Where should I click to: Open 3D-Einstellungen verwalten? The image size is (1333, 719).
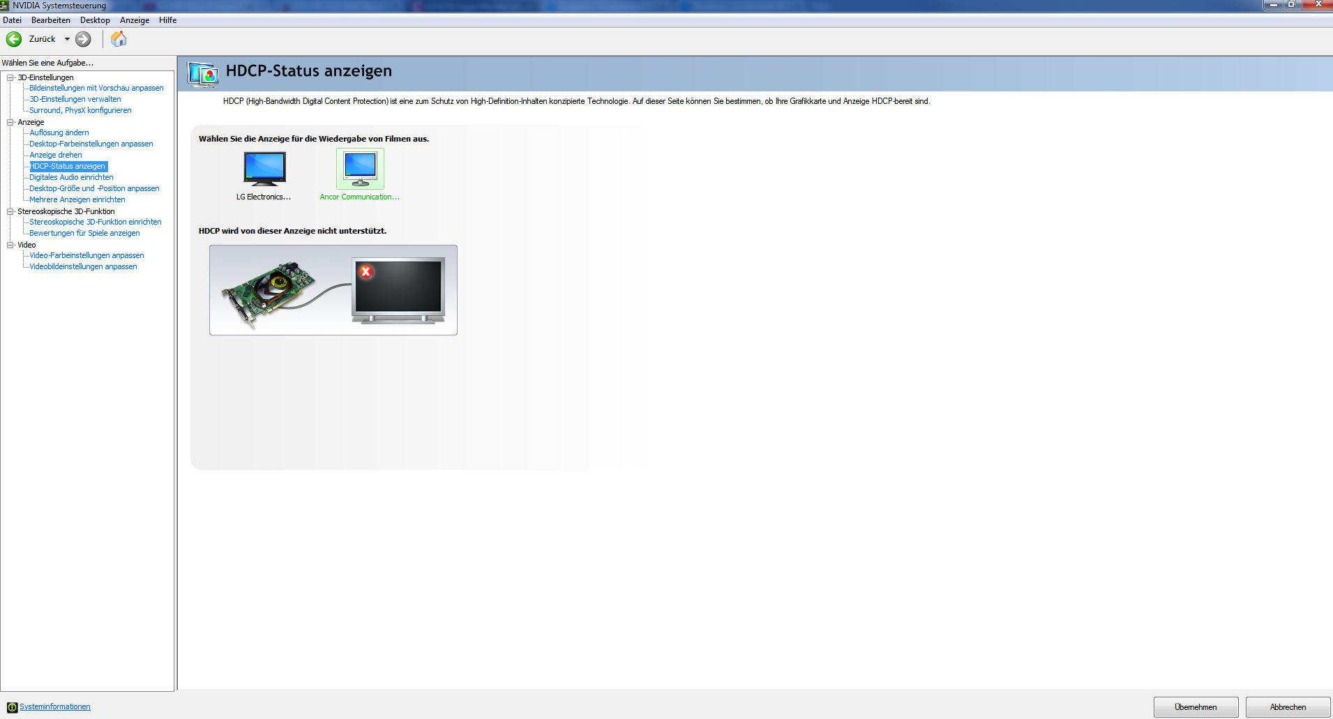75,99
